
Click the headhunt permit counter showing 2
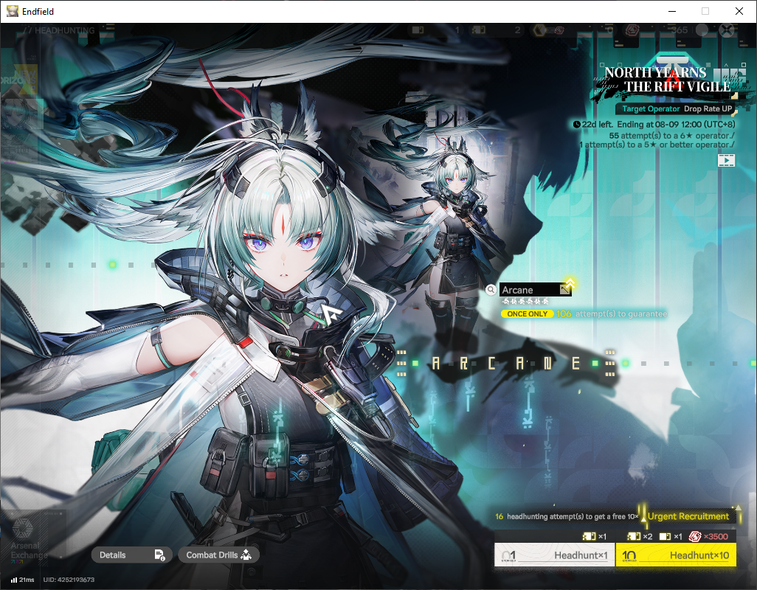click(497, 30)
